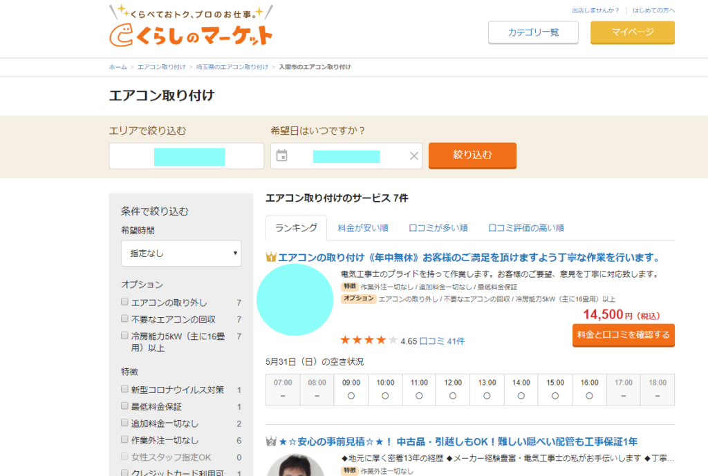The image size is (708, 476).
Task: Clear the date with the X icon
Action: click(x=414, y=156)
